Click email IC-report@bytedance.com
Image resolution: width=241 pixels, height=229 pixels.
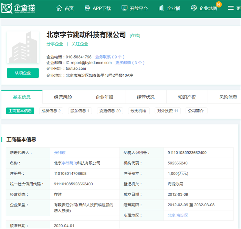(88, 63)
